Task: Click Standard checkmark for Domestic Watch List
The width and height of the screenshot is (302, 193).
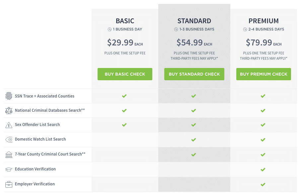Action: coord(194,140)
